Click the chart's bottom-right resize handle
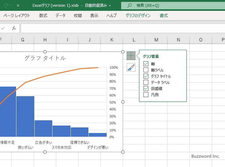Screen dimensions: 225x167 coord(123,152)
